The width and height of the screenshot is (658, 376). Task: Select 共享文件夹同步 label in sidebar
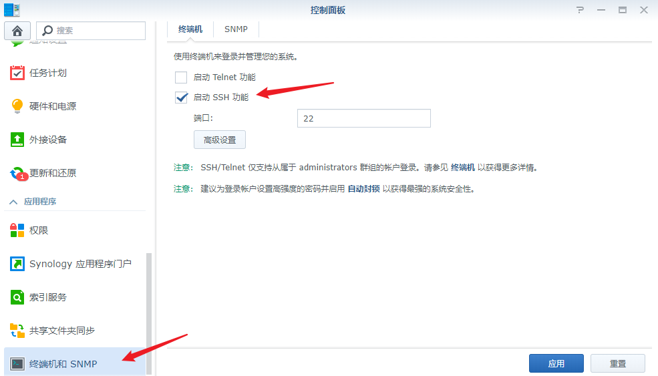(x=62, y=331)
